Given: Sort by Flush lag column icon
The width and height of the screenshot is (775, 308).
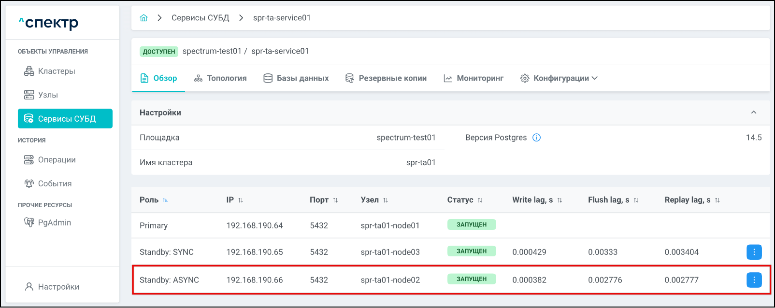Looking at the screenshot, I should pos(636,200).
